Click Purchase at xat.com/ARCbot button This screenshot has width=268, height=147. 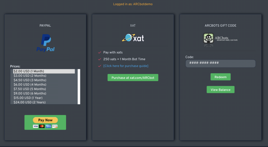coord(133,78)
